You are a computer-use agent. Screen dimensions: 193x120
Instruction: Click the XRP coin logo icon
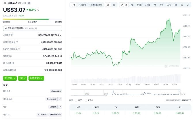click(x=5, y=3)
